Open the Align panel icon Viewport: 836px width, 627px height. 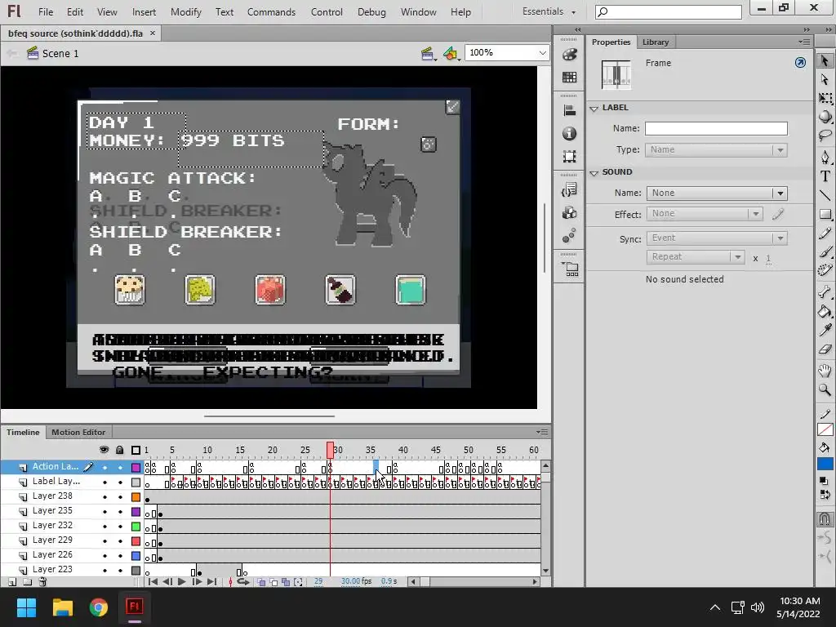click(x=569, y=110)
